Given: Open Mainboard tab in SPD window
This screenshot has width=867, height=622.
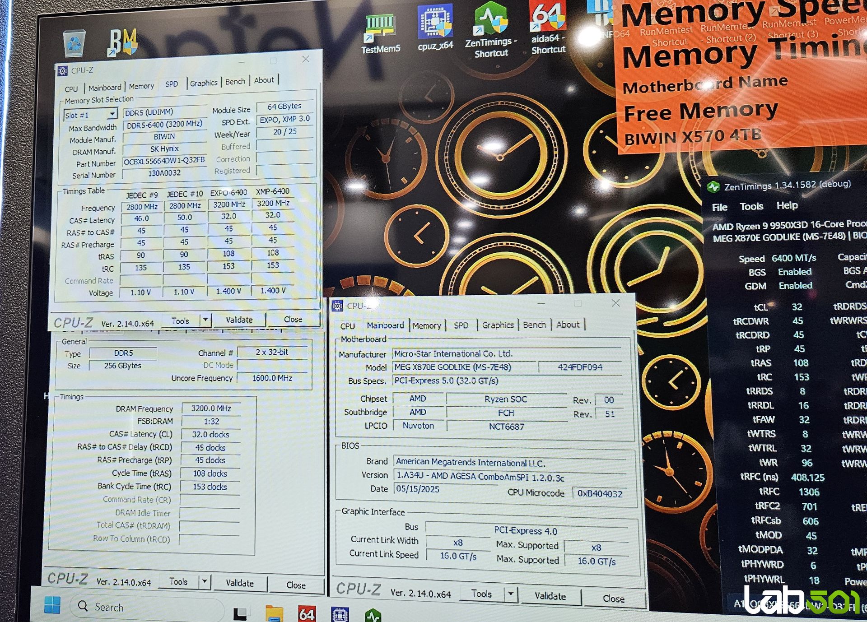Looking at the screenshot, I should click(x=105, y=88).
